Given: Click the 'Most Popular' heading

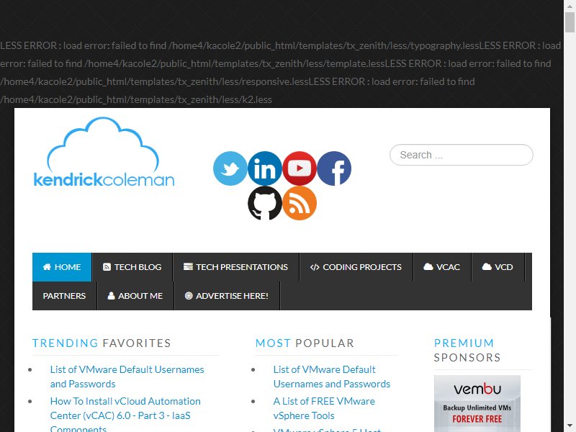Looking at the screenshot, I should pyautogui.click(x=305, y=343).
